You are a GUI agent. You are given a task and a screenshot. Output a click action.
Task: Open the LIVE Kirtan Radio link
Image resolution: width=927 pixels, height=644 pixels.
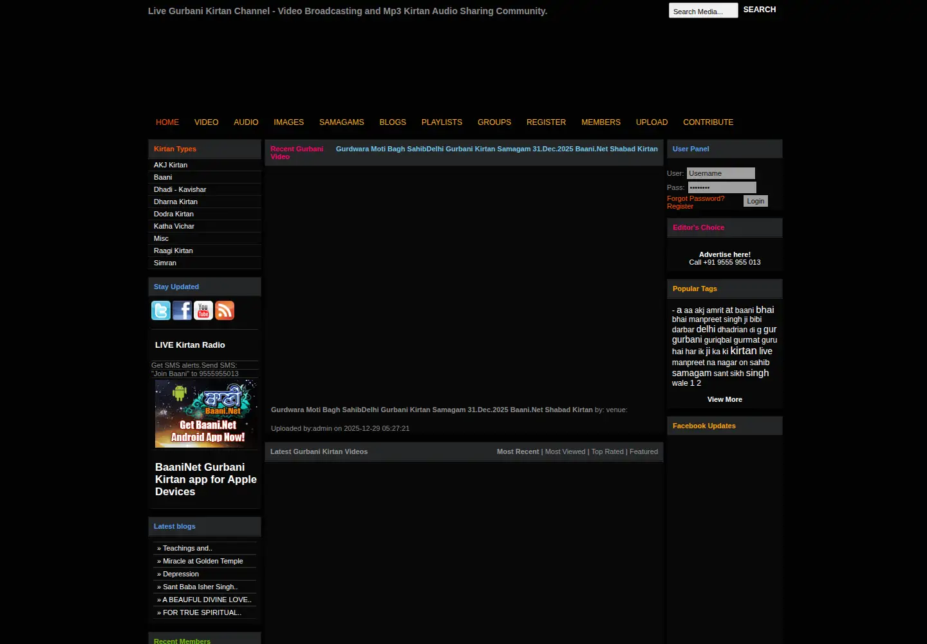[190, 345]
